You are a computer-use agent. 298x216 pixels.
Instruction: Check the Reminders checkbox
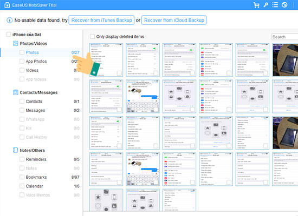[x=22, y=159]
